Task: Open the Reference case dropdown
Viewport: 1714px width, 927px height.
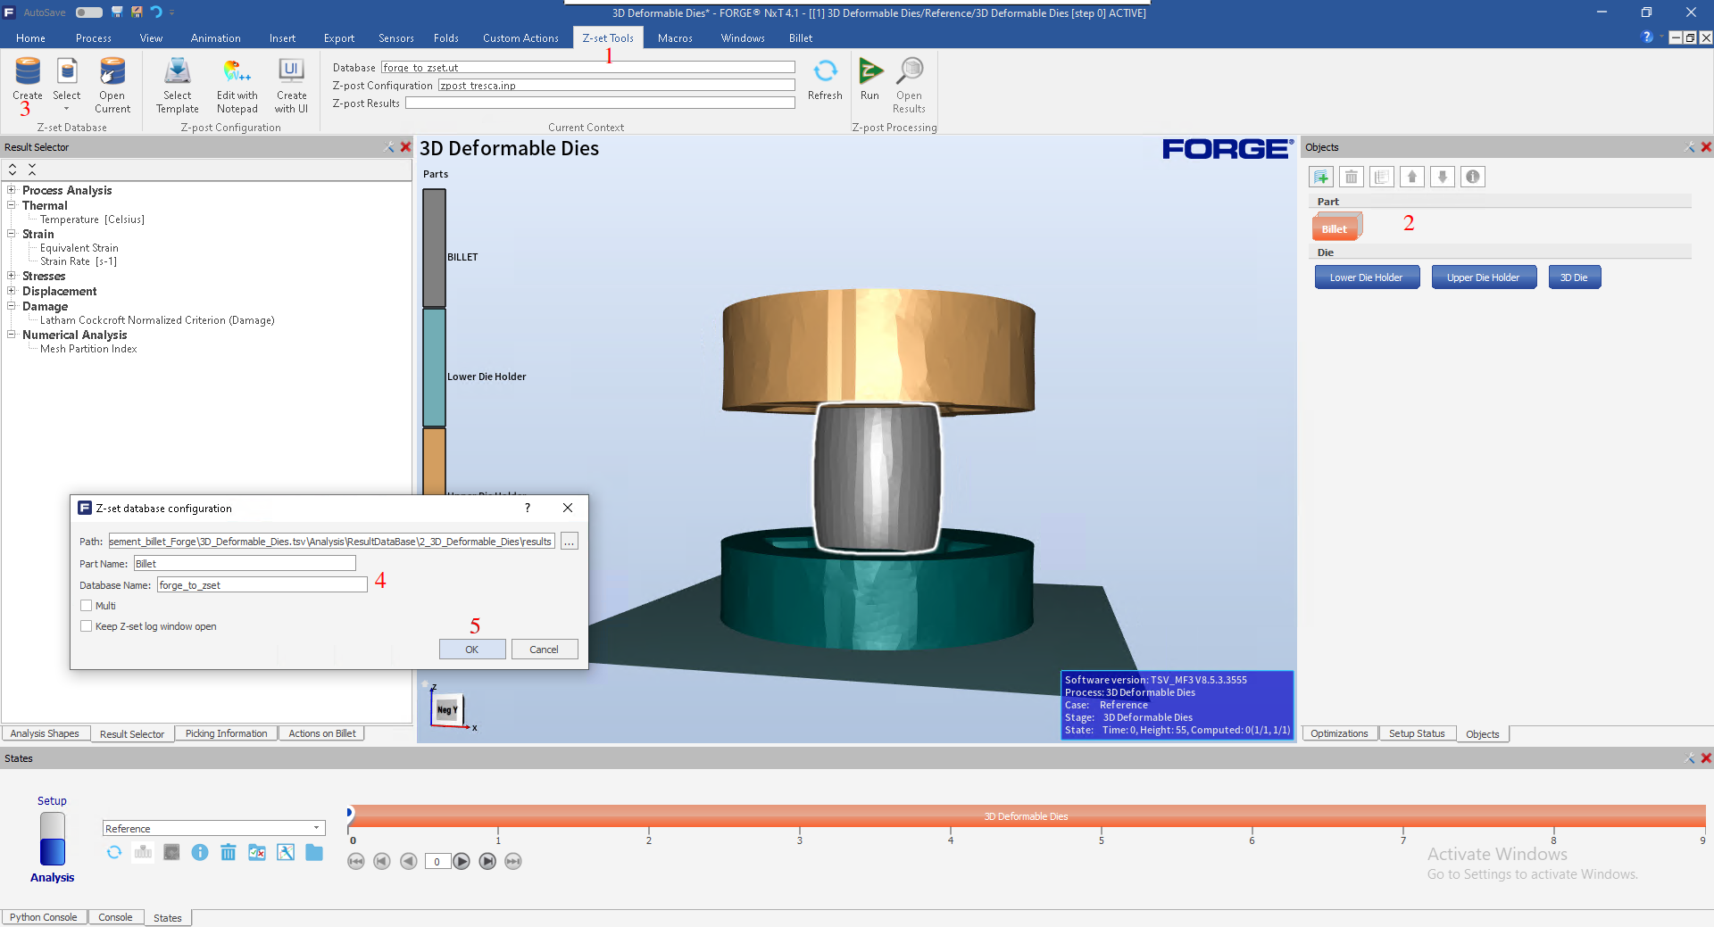Action: click(x=316, y=828)
